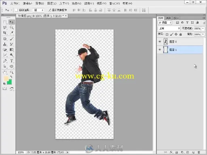Select the Rectangular Marquee tool
Viewport: 207px width, 155px height.
point(5,22)
